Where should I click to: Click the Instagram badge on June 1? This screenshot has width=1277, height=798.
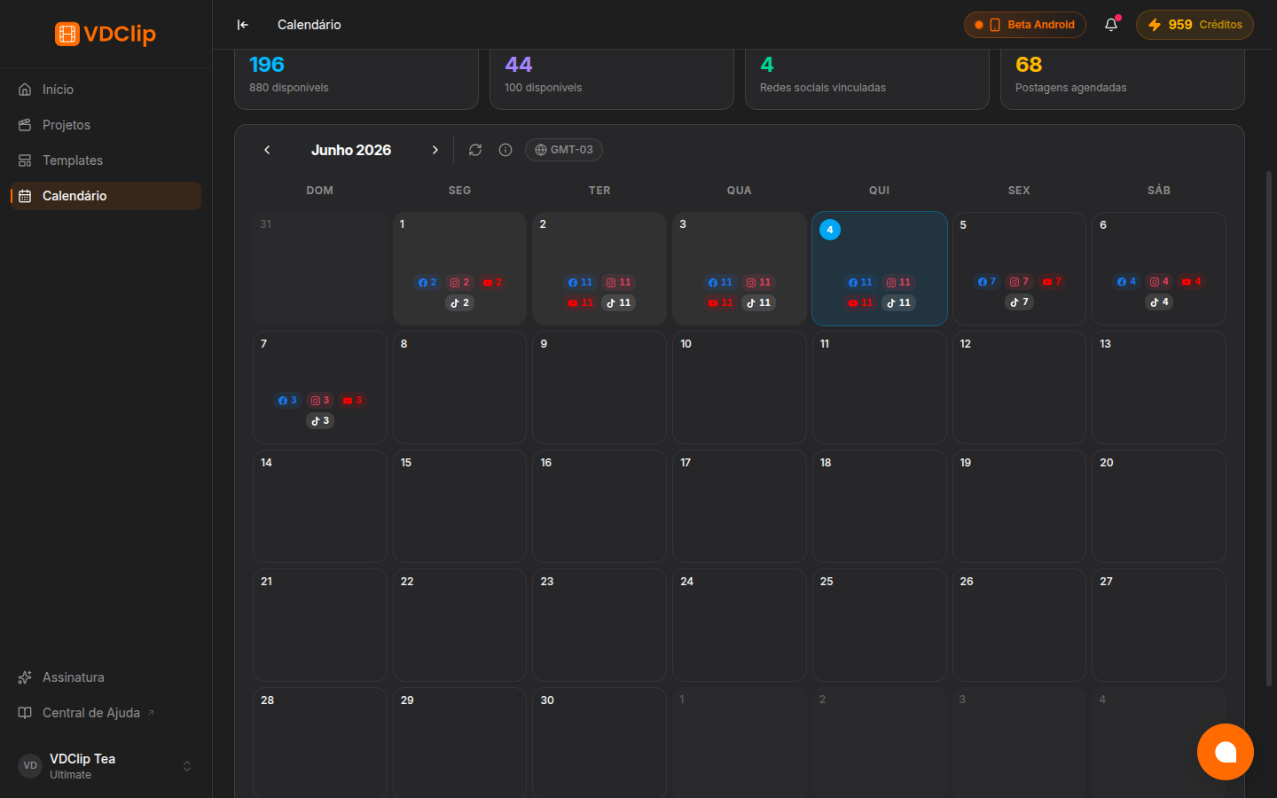(460, 283)
